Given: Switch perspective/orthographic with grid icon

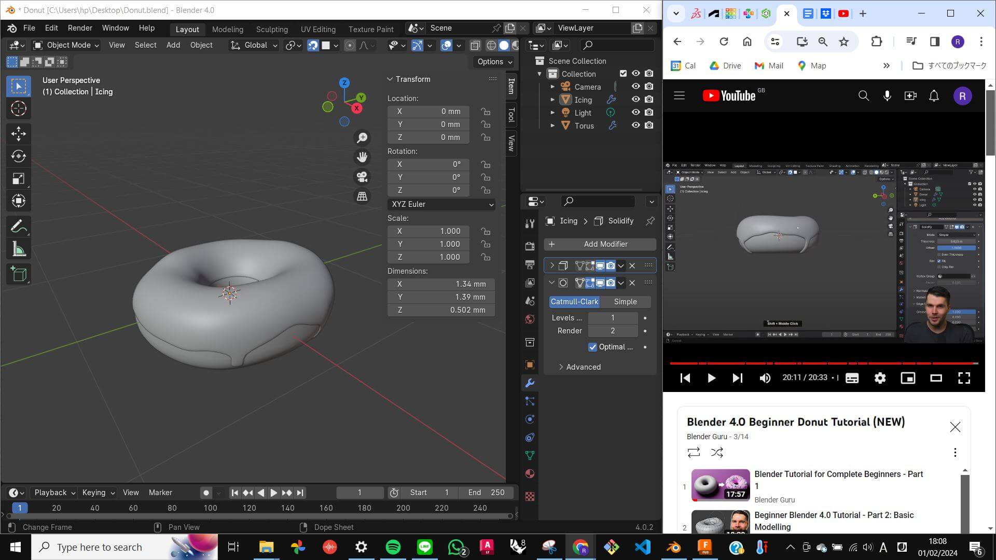Looking at the screenshot, I should click(362, 197).
